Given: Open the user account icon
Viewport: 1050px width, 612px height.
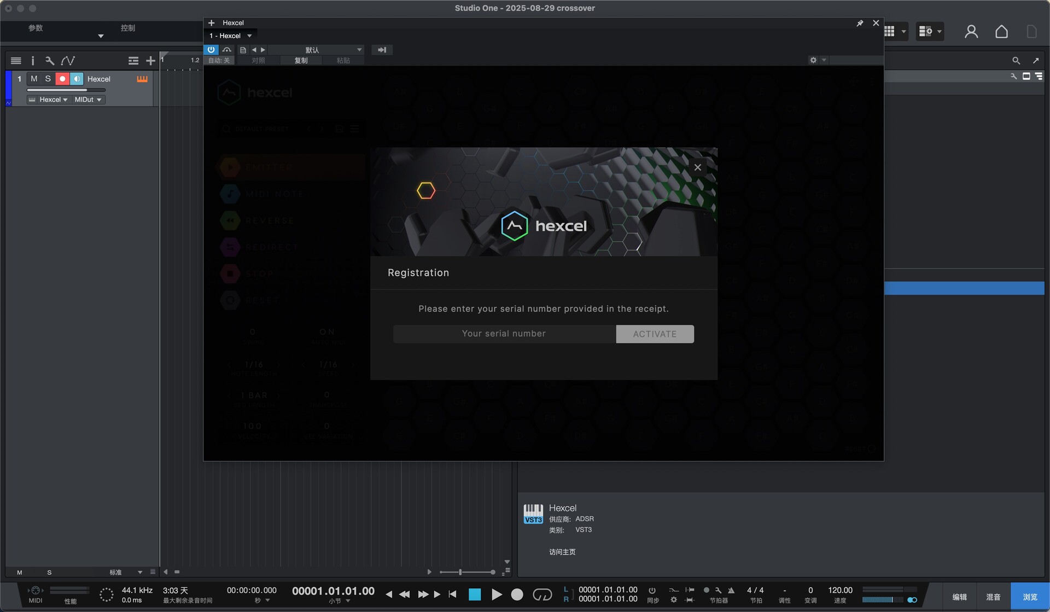Looking at the screenshot, I should click(x=971, y=32).
